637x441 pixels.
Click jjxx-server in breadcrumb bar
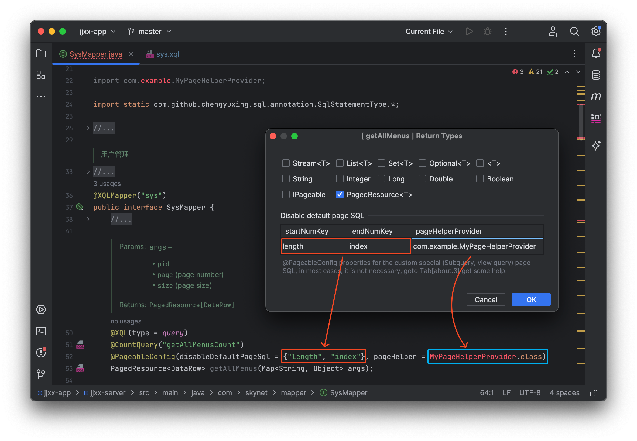pyautogui.click(x=105, y=393)
